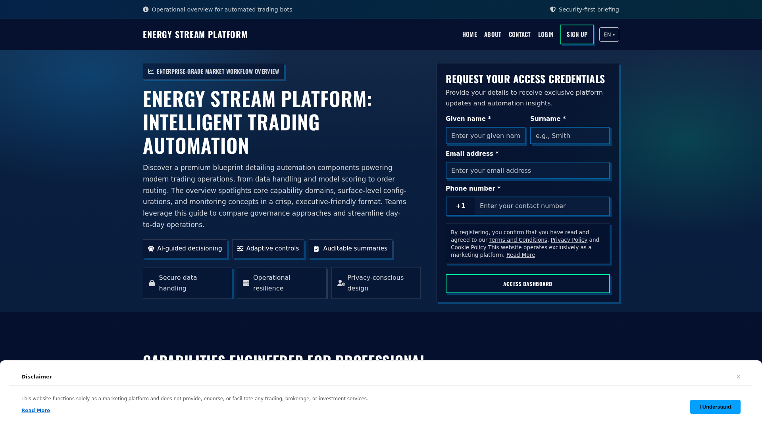The image size is (762, 428).
Task: Click 'Operational overview for automated trading bots' text
Action: tap(222, 10)
